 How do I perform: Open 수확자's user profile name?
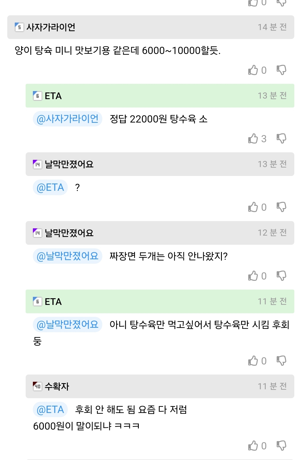tap(57, 386)
